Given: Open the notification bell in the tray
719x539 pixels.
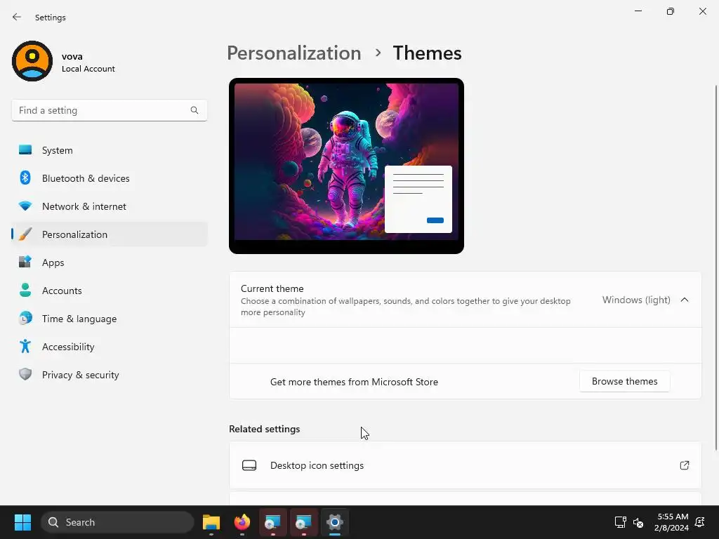Looking at the screenshot, I should point(700,522).
